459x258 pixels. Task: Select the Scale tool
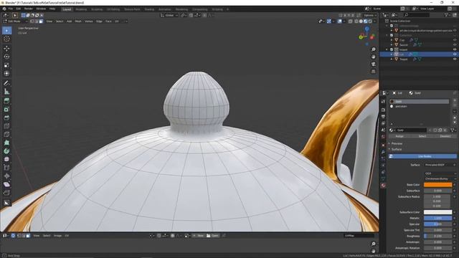point(6,65)
